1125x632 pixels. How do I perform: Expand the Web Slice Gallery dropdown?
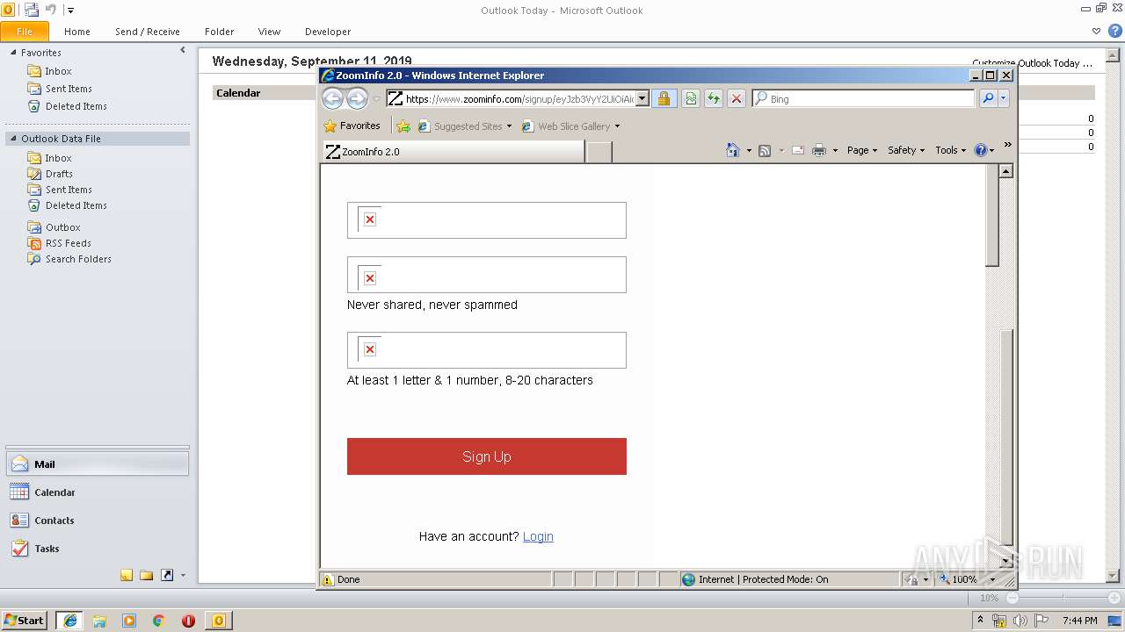[x=617, y=126]
